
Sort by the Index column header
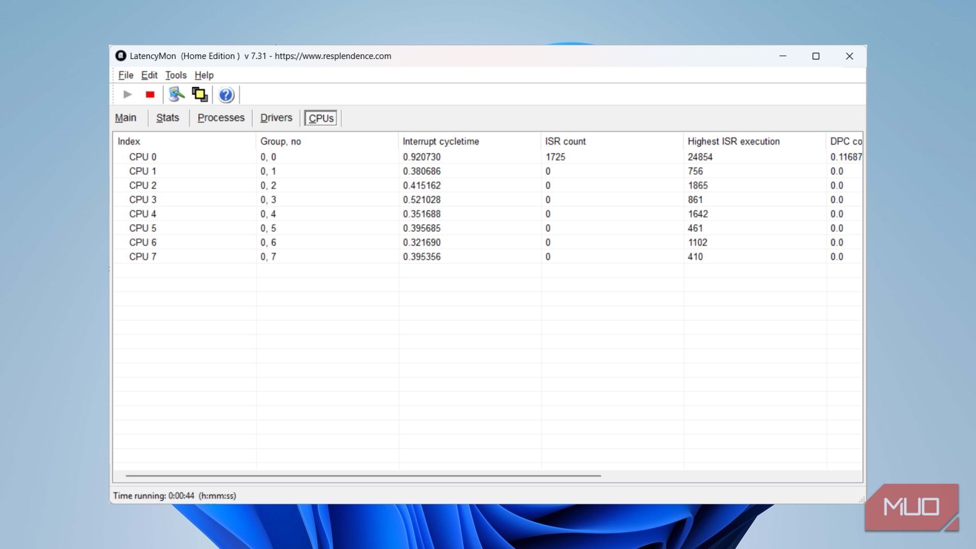point(185,141)
